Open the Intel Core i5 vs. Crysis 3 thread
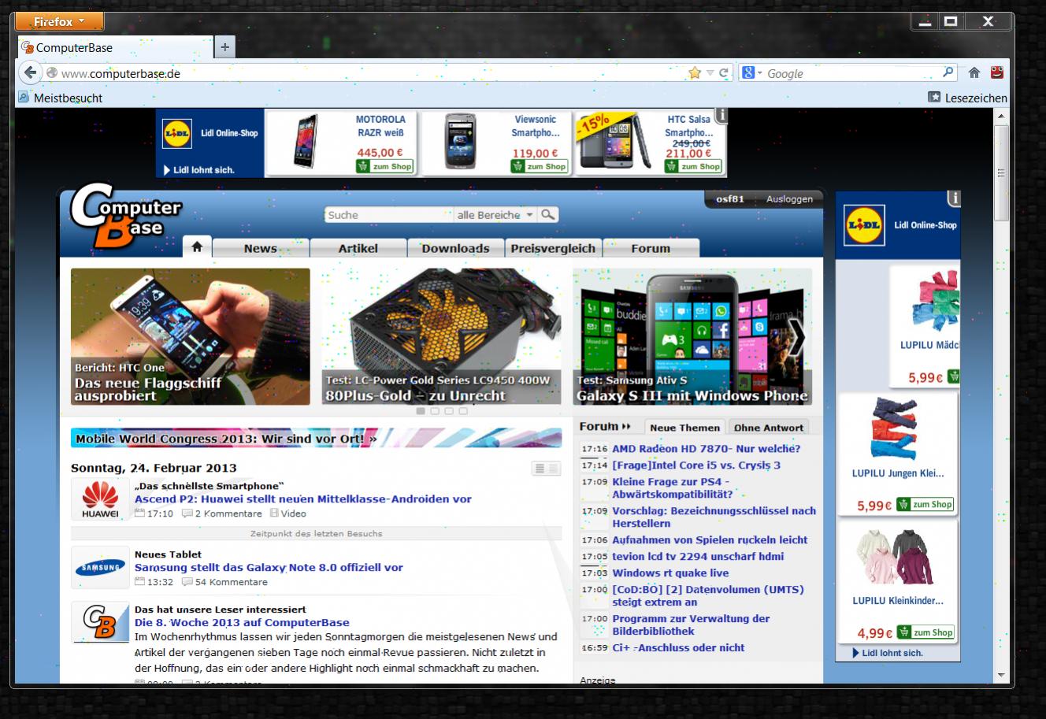1046x719 pixels. coord(696,465)
